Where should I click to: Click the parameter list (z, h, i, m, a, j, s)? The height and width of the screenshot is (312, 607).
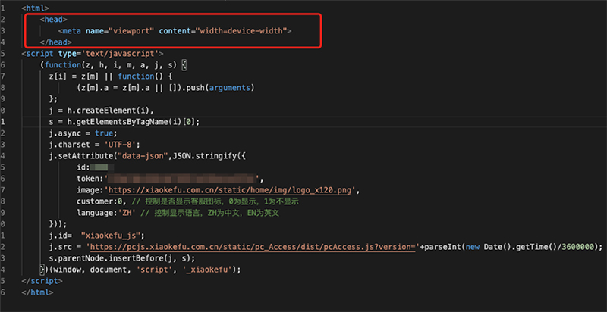click(128, 64)
